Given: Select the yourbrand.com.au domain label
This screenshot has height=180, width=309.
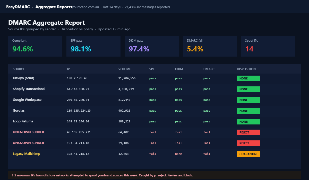Looking at the screenshot, I should (85, 7).
